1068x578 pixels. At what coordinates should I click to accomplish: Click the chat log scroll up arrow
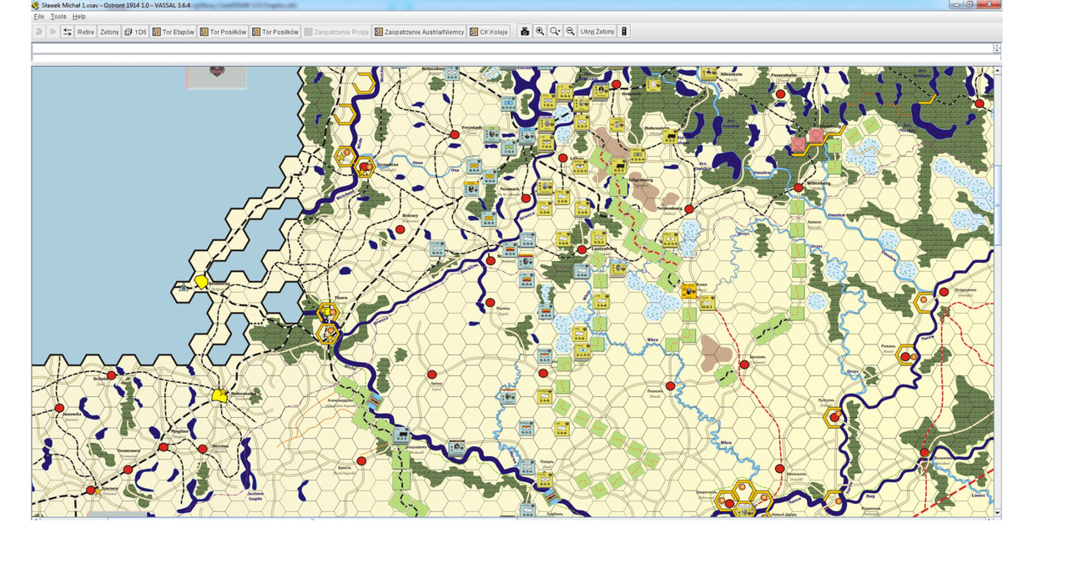997,46
